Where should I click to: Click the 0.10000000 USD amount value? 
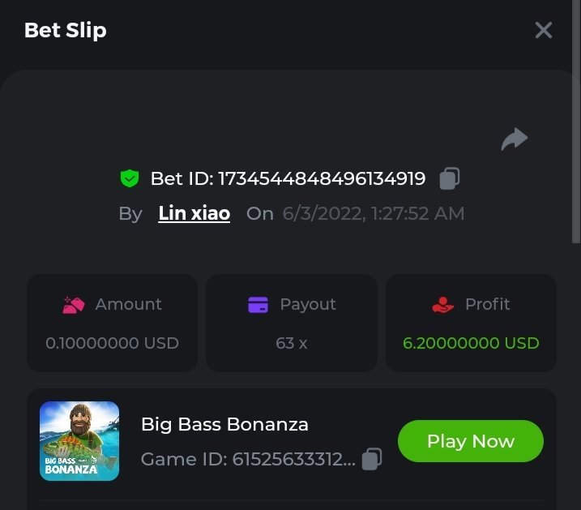tap(112, 343)
